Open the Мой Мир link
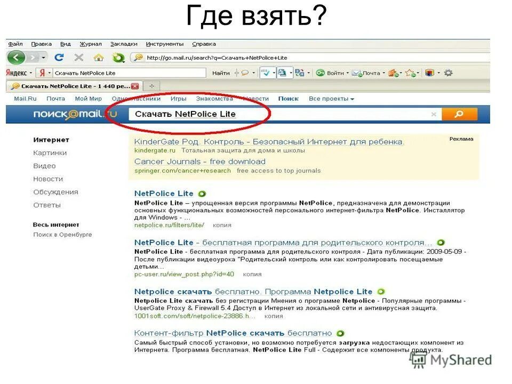Screen dimensions: 512x384 point(88,99)
